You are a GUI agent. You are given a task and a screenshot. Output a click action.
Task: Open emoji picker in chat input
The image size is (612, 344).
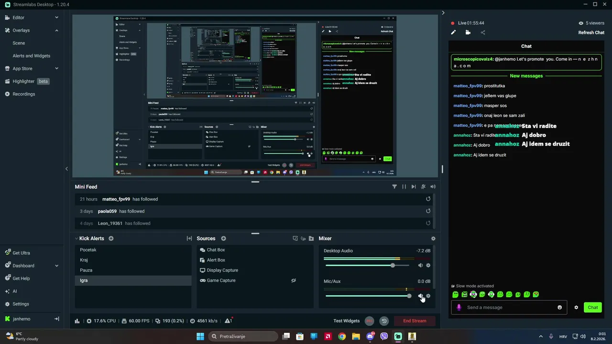click(559, 307)
